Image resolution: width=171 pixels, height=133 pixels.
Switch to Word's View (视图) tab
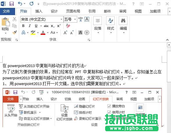click(138, 11)
